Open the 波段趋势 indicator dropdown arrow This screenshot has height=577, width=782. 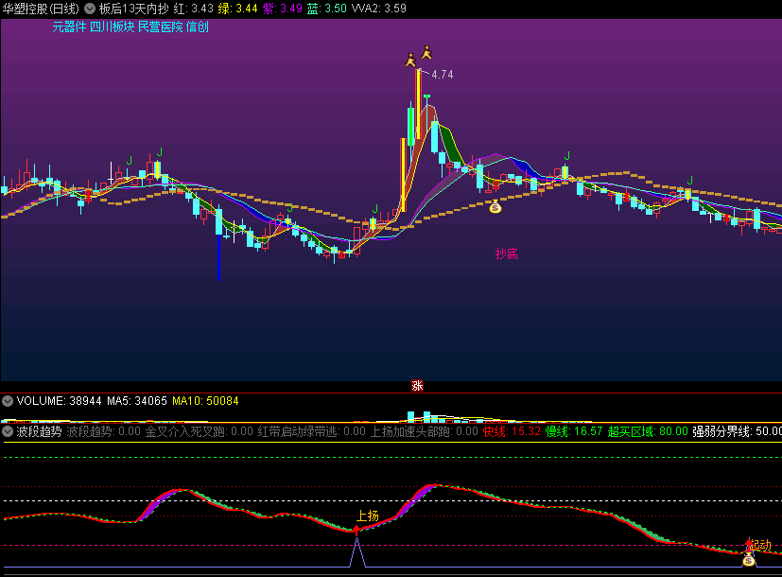[x=9, y=431]
